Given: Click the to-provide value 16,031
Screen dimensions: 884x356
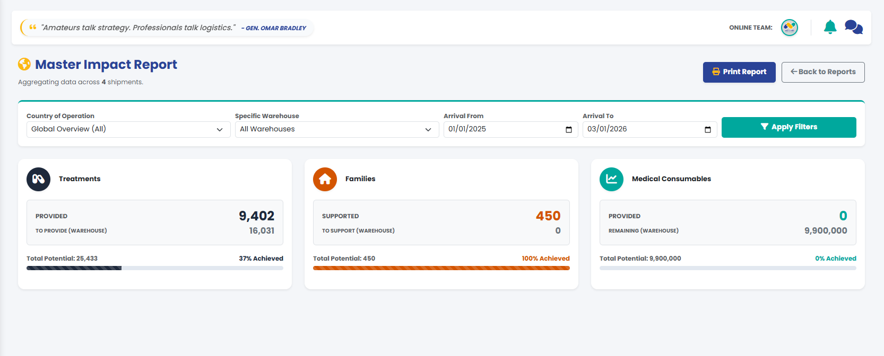Looking at the screenshot, I should (262, 230).
